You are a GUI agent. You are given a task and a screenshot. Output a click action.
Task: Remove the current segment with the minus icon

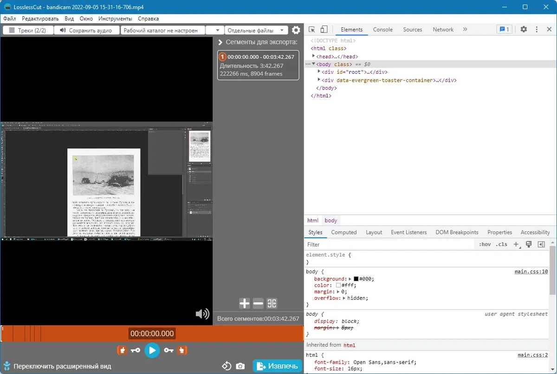click(x=258, y=303)
